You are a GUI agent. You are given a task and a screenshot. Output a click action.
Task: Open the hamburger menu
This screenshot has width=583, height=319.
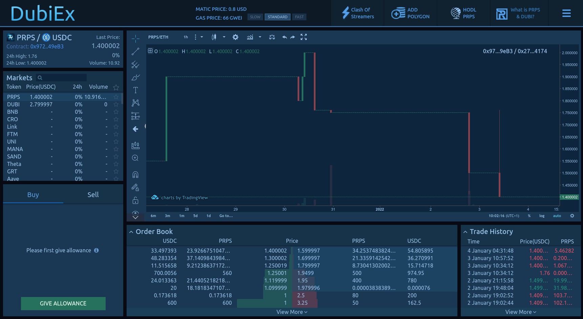point(566,13)
